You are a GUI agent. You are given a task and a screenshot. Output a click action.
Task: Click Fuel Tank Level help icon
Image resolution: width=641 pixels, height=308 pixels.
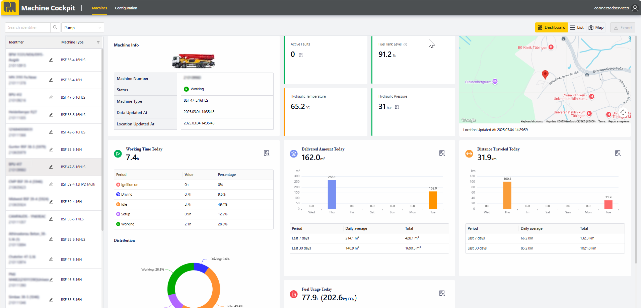coord(405,44)
